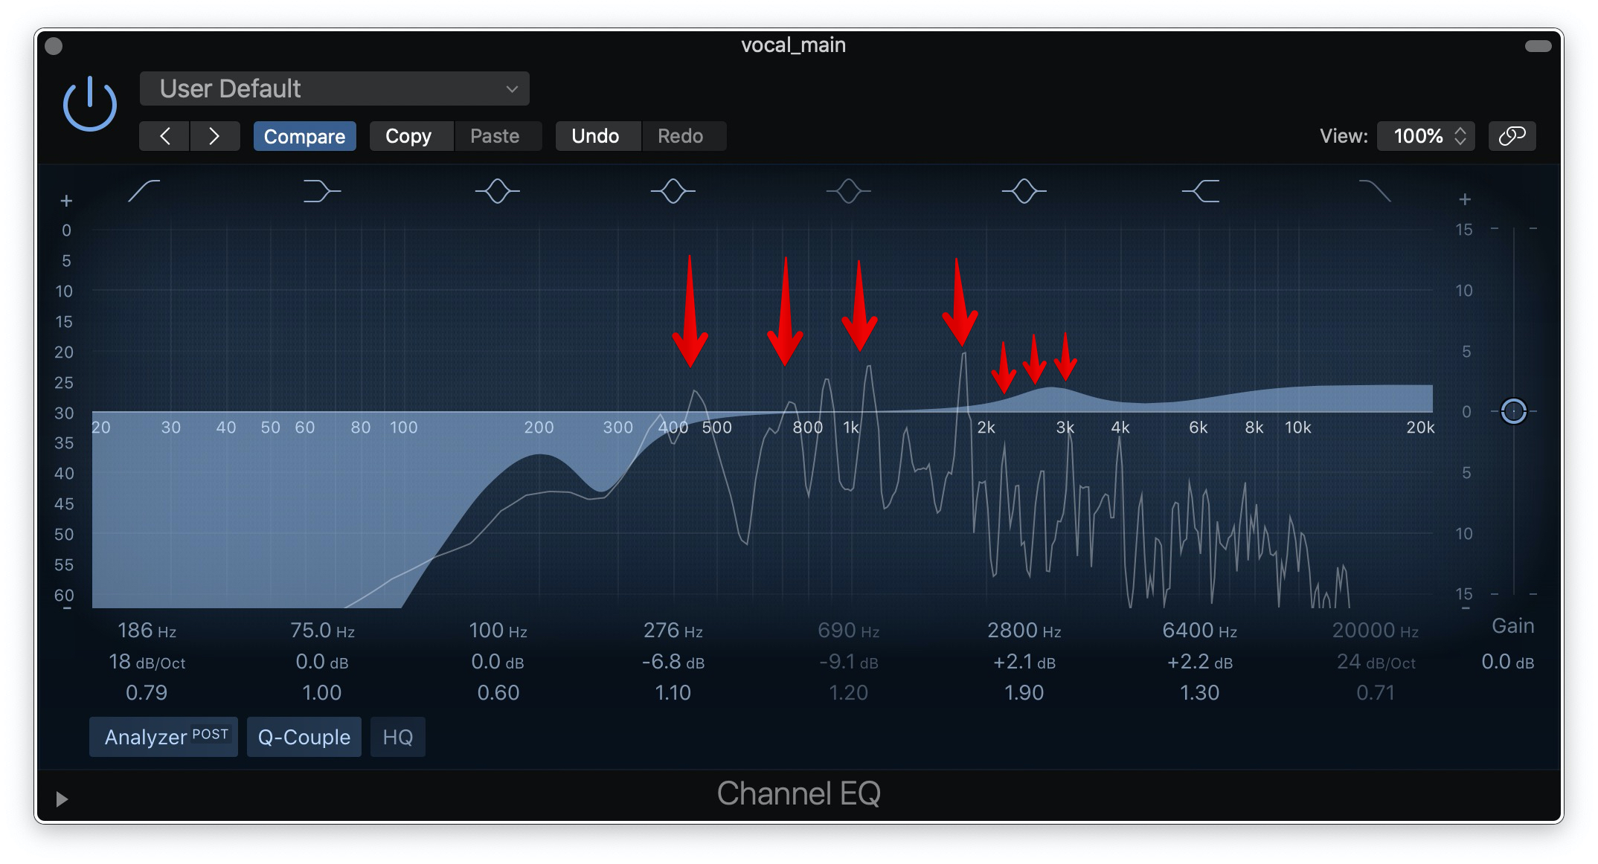Click the high shelf band icon
Screen dimensions: 1598x864
pos(1200,191)
